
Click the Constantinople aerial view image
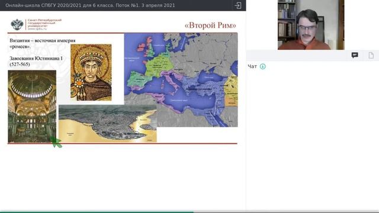click(x=108, y=124)
